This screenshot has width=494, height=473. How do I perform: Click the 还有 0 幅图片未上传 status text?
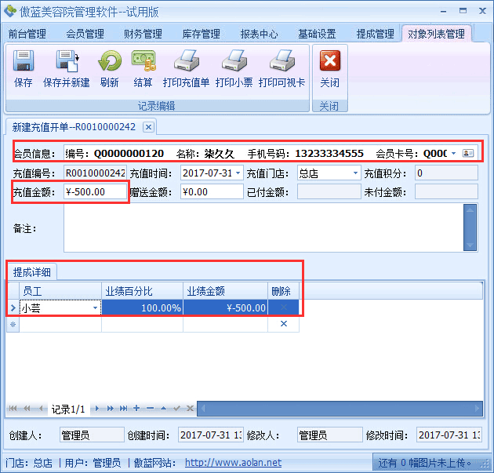coord(424,463)
